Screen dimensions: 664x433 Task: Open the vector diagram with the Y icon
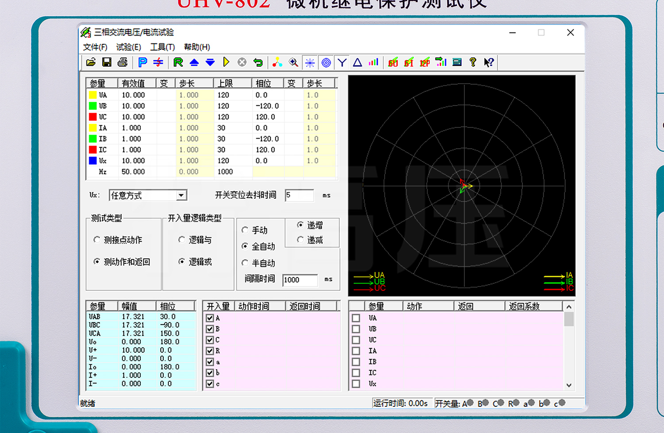[x=341, y=62]
